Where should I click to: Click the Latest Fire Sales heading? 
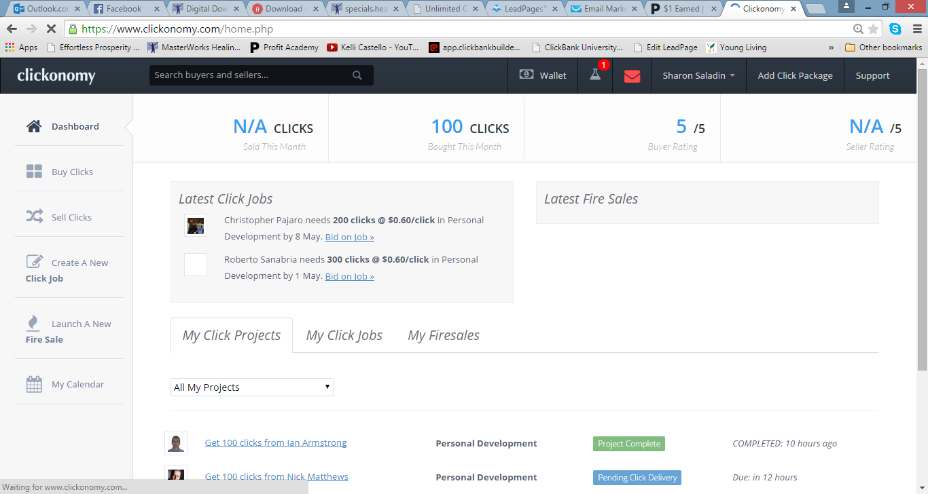(x=591, y=199)
